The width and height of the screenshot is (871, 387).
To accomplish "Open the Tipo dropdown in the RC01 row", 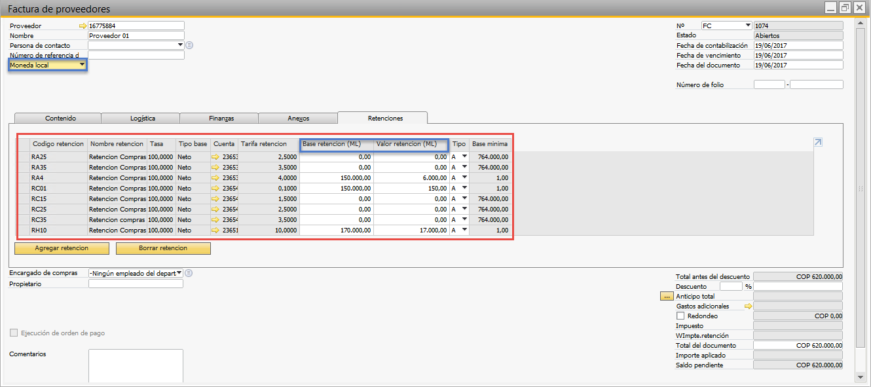I will click(464, 188).
